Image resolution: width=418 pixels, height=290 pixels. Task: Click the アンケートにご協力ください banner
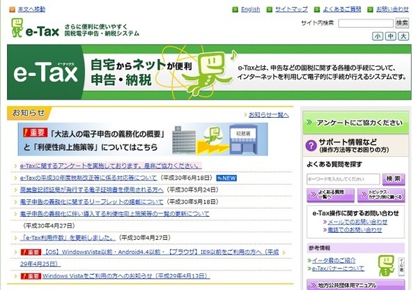pos(355,123)
